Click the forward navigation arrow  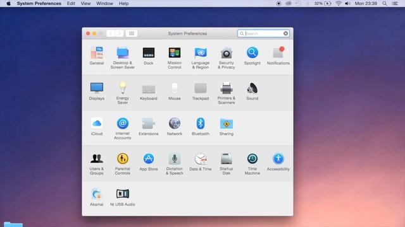(x=120, y=33)
